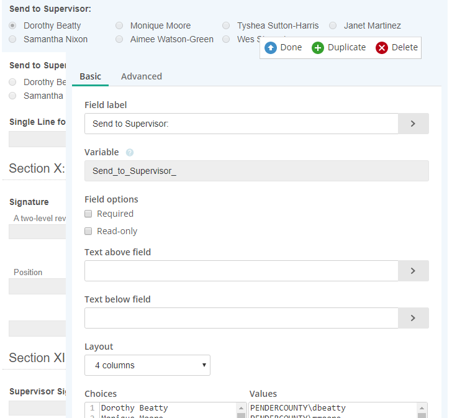Viewport: 452px width, 418px height.
Task: Click in the Text above field input
Action: [x=242, y=271]
